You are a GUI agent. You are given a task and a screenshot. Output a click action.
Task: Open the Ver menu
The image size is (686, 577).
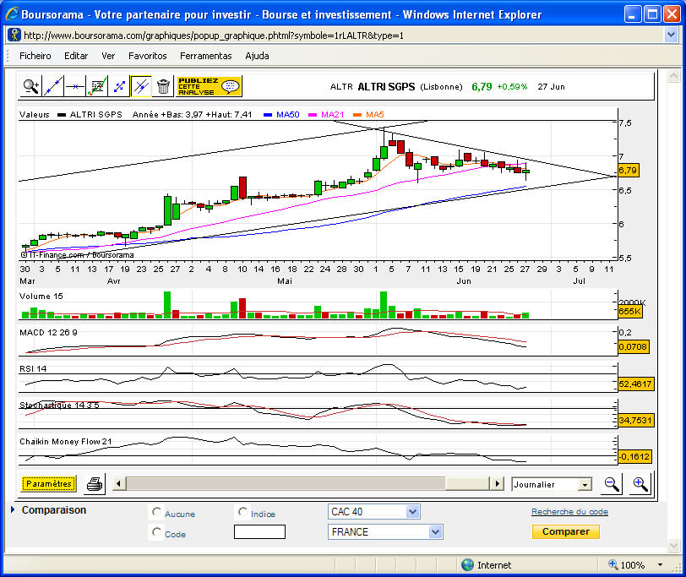click(108, 56)
